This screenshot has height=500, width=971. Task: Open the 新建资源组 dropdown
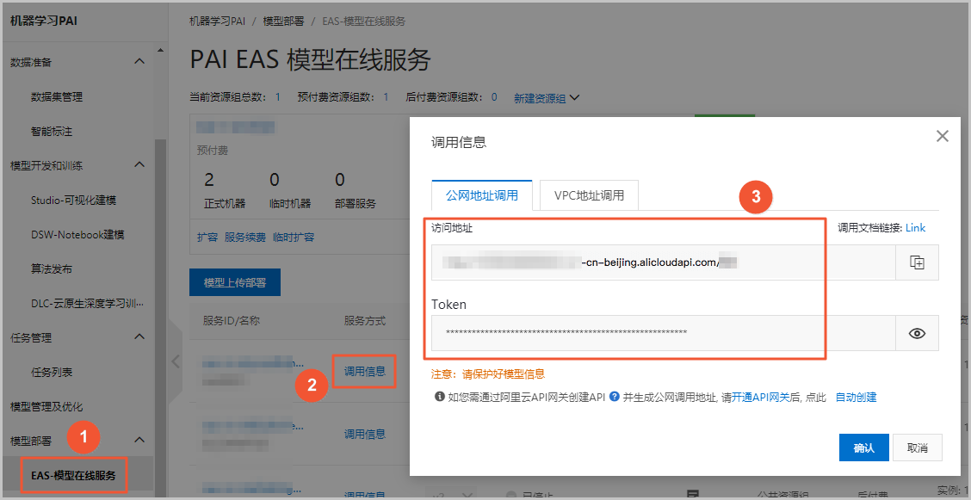(547, 98)
